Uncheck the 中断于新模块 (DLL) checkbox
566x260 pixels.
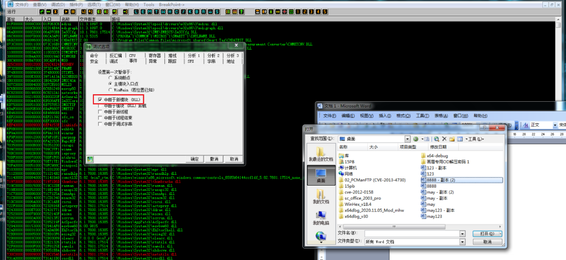tap(100, 99)
